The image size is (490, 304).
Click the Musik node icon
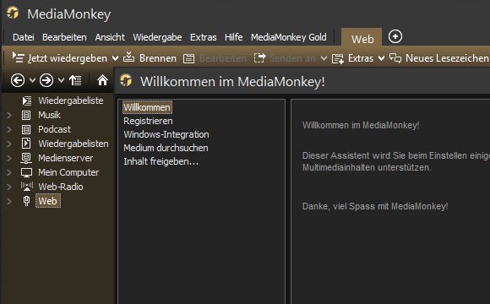coord(26,115)
